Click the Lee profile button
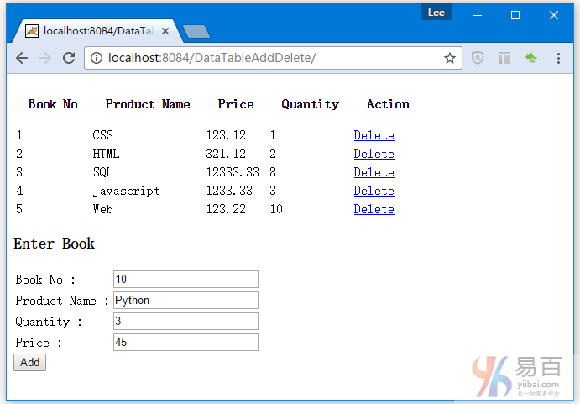The image size is (580, 404). point(436,13)
